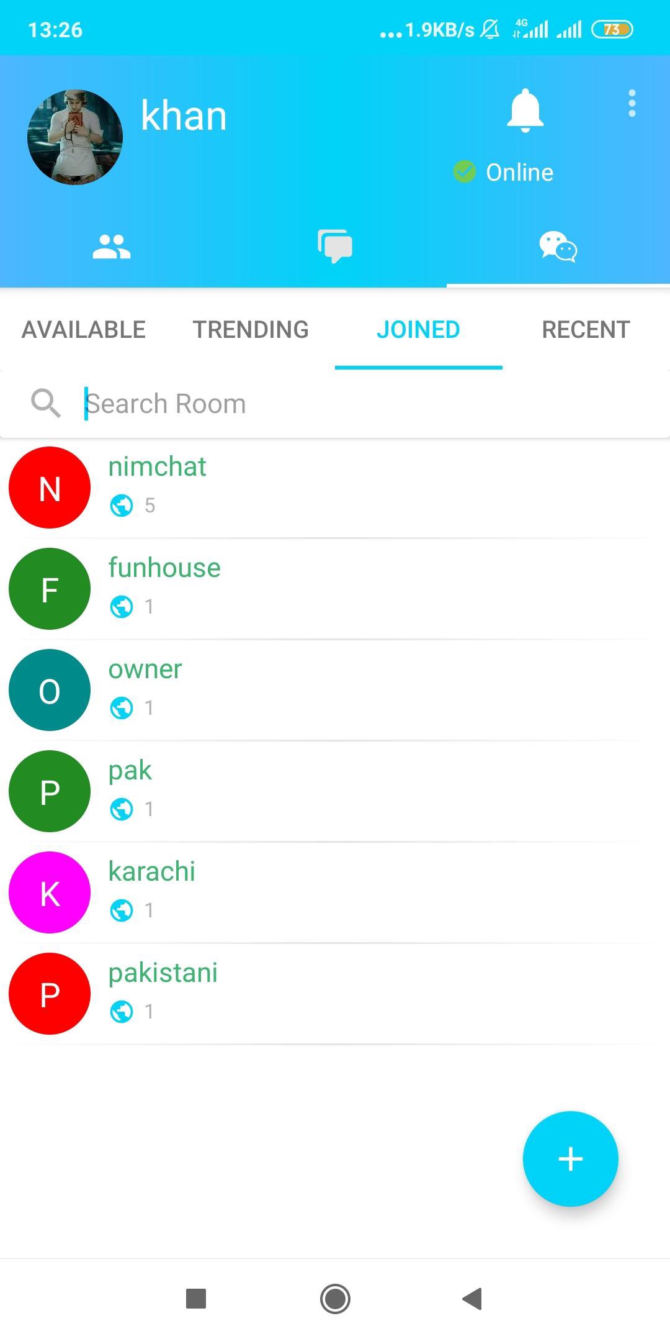Create a new room with plus button
670x1339 pixels.
[571, 1159]
